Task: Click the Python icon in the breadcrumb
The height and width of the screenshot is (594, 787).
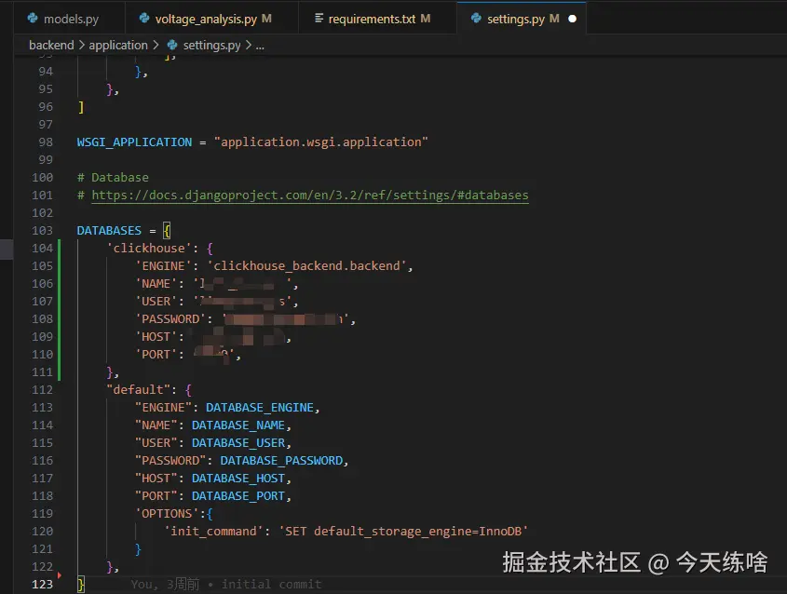Action: click(x=172, y=45)
